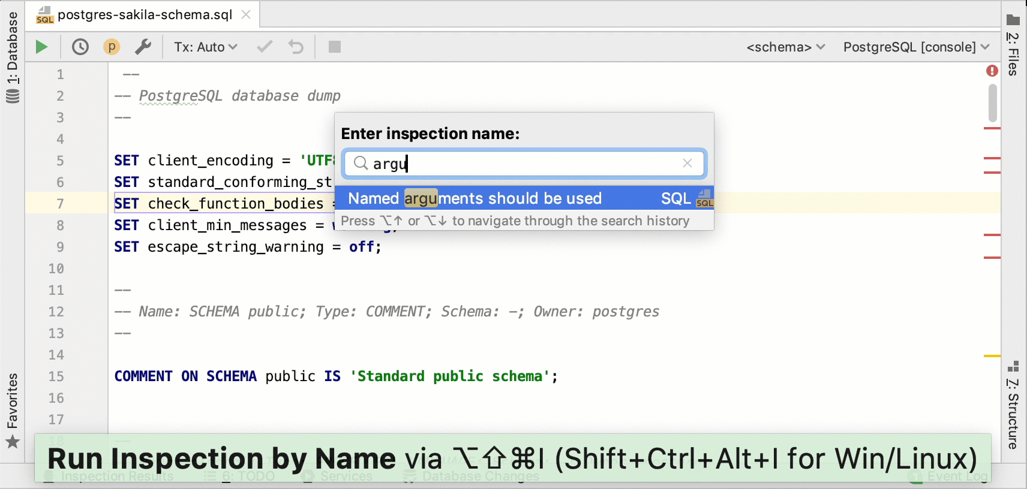1027x489 pixels.
Task: Click 'PostgreSQL database dump' comment text
Action: click(x=239, y=96)
